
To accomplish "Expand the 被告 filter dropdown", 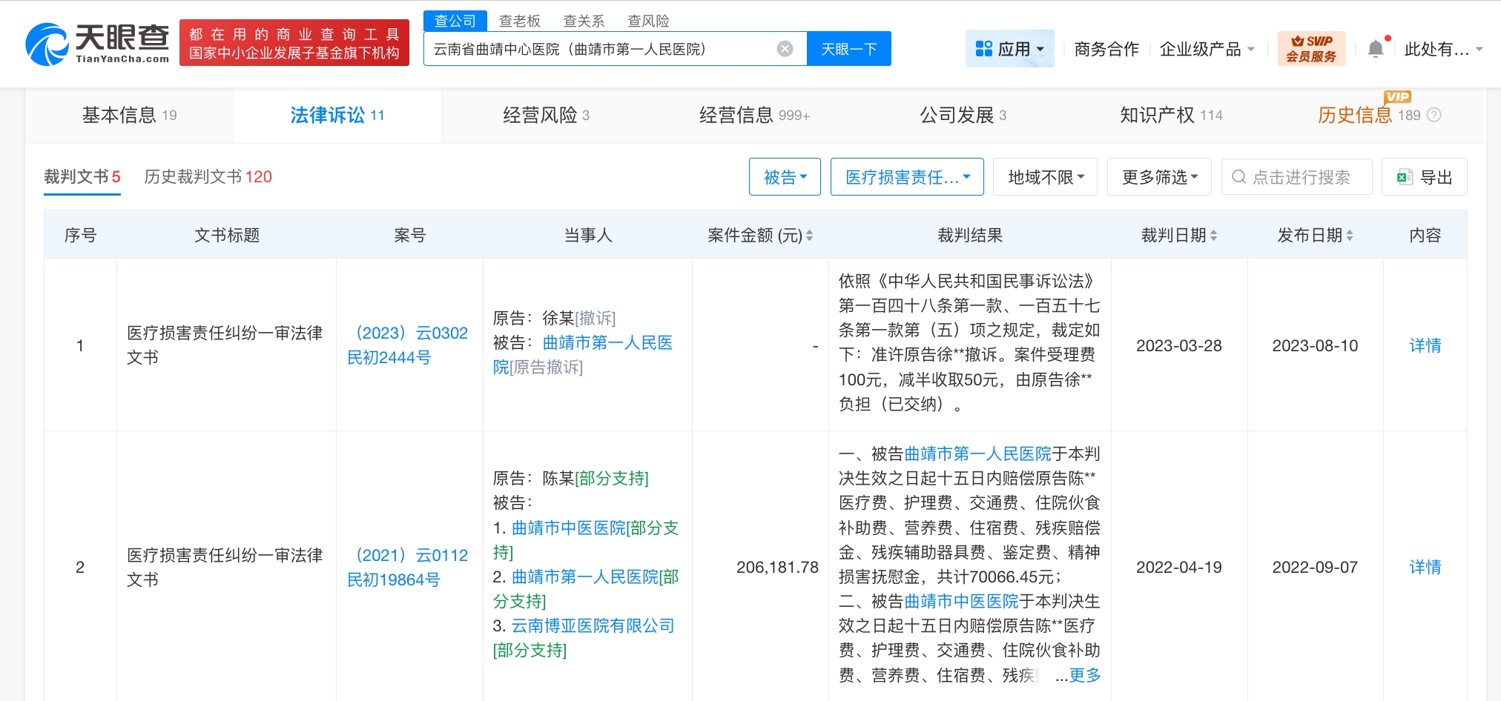I will pos(785,177).
